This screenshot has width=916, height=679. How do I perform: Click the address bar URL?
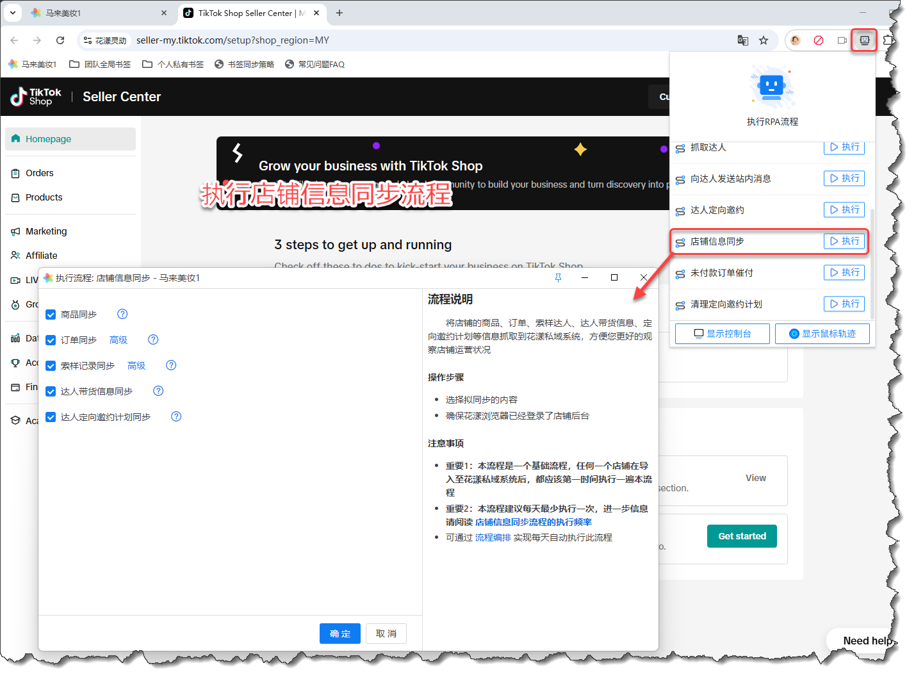(233, 40)
